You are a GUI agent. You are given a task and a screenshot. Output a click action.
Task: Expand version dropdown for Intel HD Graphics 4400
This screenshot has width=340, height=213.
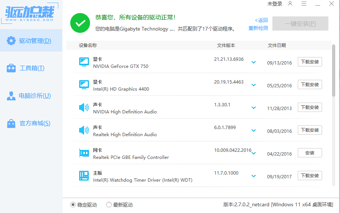[254, 85]
